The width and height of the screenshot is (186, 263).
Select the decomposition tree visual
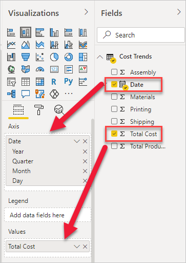pos(11,94)
